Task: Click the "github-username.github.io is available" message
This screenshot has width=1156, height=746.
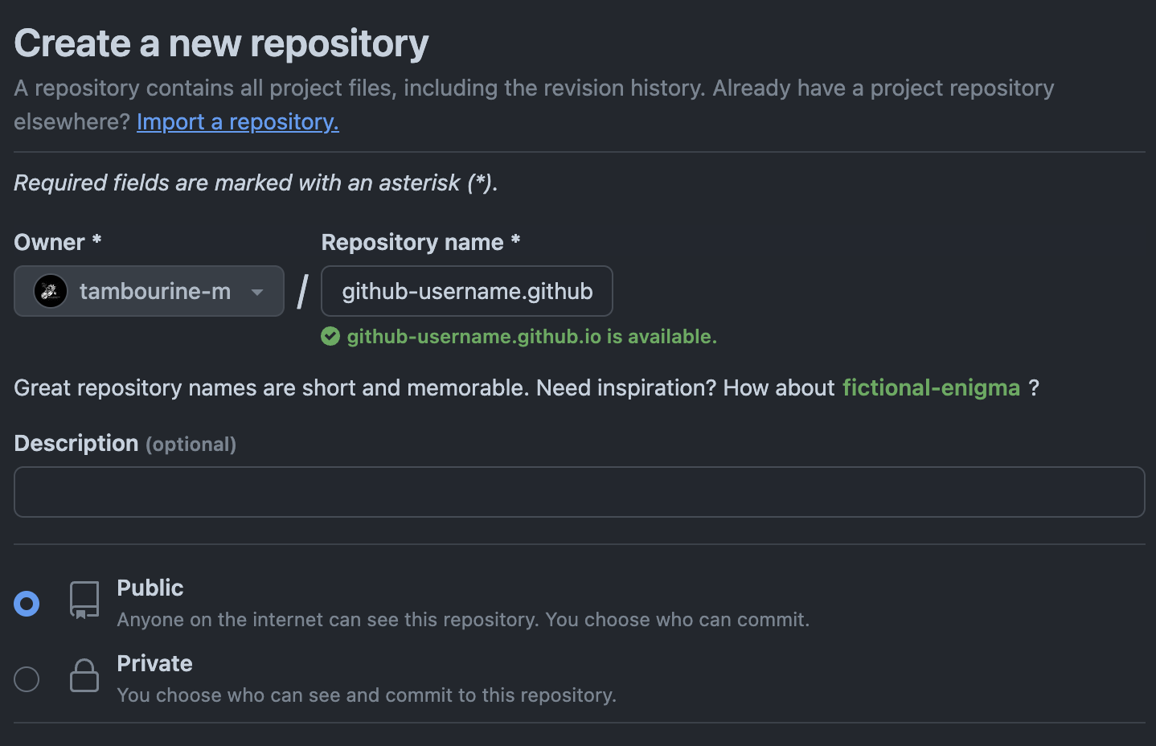Action: click(531, 336)
